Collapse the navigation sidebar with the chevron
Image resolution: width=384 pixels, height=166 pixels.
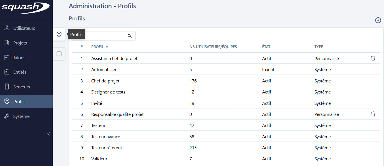[48, 133]
